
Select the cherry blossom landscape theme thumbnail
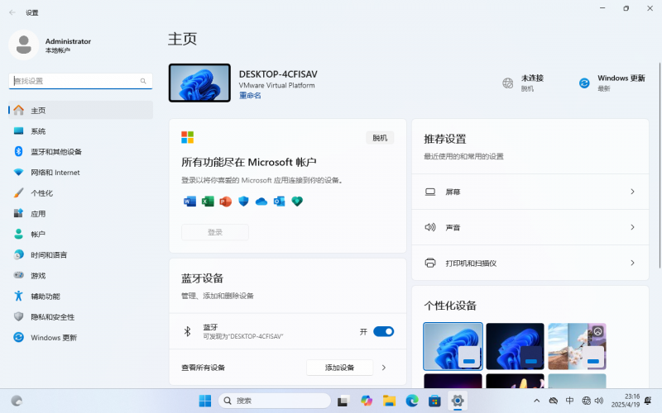click(x=577, y=346)
